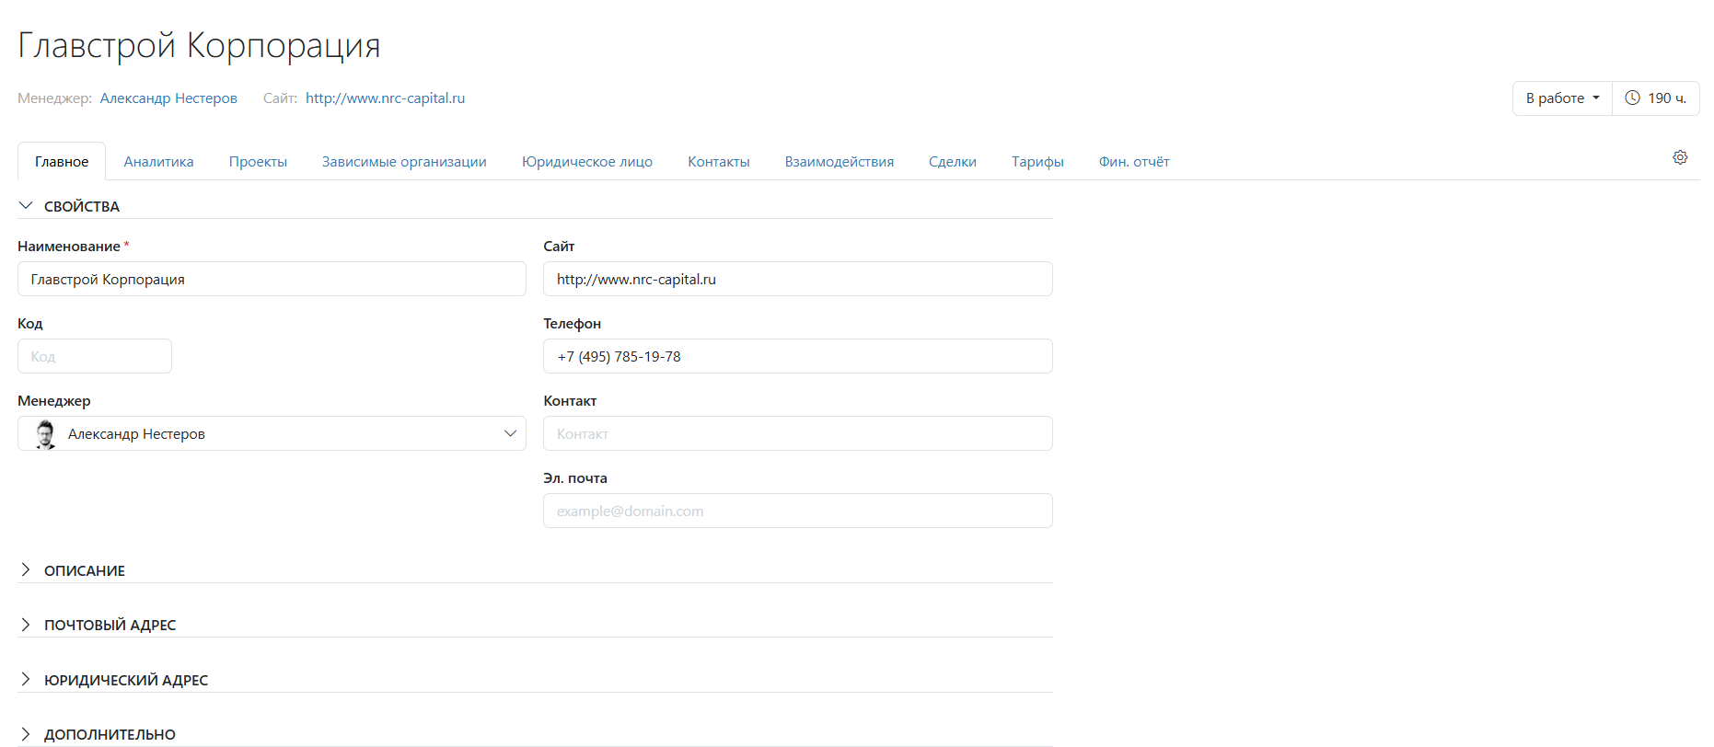Go to Зависимые организации tab

tap(404, 162)
